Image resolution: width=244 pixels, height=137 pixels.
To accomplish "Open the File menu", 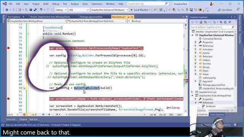I will pos(10,4).
